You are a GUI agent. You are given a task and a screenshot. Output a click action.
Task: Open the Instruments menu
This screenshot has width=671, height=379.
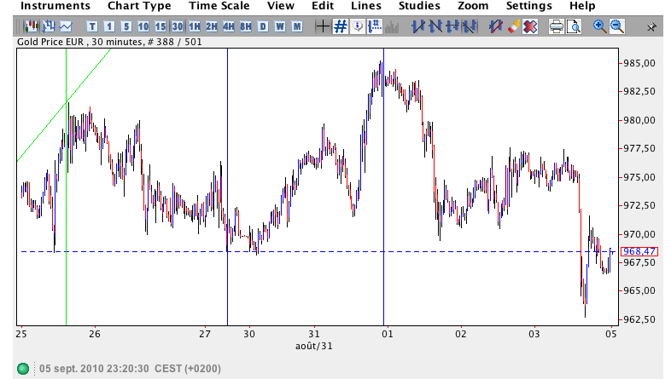55,6
